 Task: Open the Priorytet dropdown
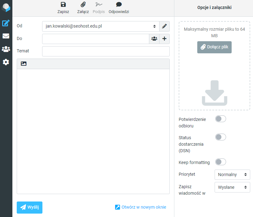click(232, 175)
